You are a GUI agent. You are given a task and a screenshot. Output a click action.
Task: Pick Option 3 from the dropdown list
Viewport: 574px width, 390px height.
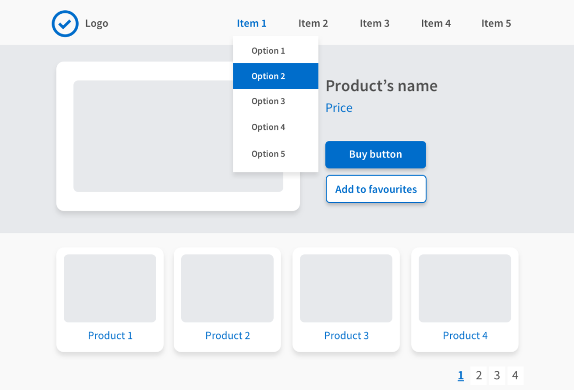pyautogui.click(x=276, y=101)
